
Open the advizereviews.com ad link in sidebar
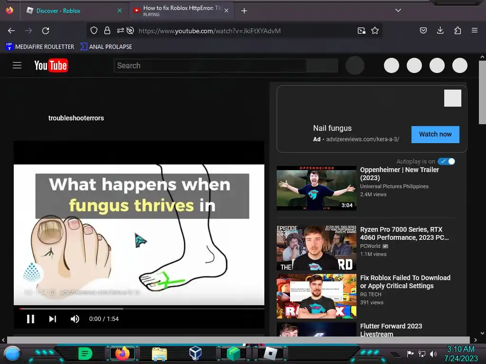[x=363, y=139]
